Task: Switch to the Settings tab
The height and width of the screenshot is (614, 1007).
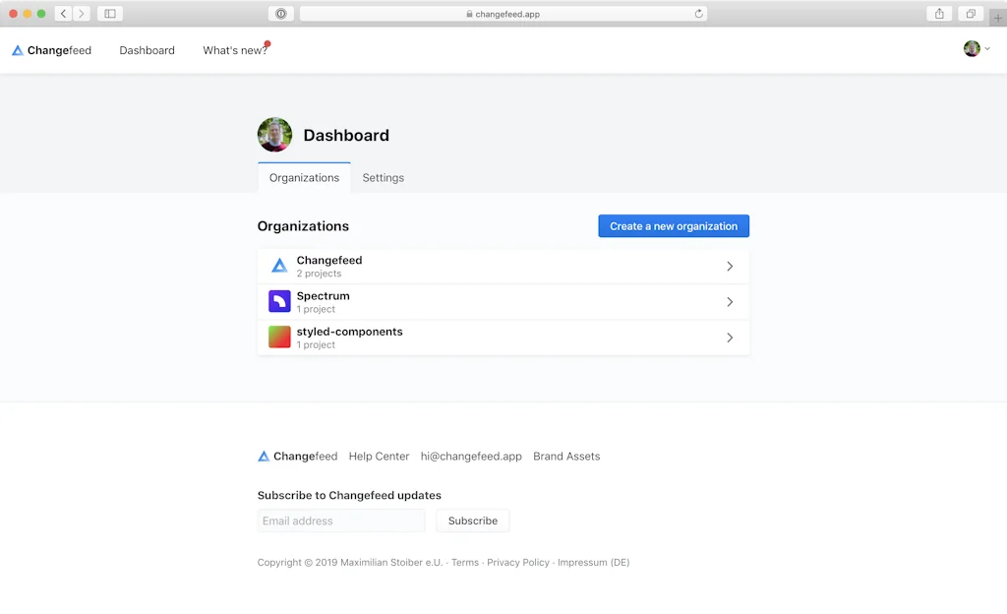Action: click(x=383, y=177)
